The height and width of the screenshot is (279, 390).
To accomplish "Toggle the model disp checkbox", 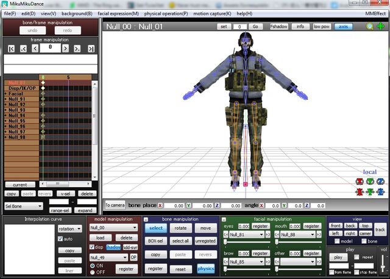I will pos(92,247).
